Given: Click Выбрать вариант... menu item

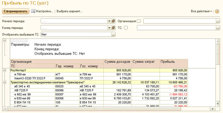Looking at the screenshot, I should coord(70,11).
